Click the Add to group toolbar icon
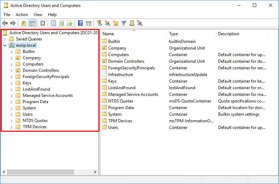 (x=140, y=23)
